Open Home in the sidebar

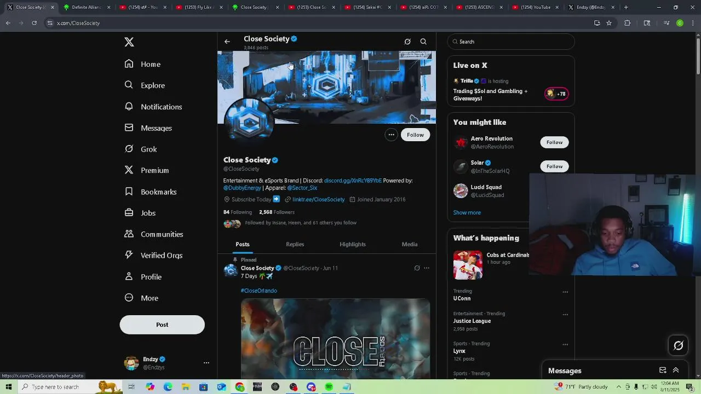142,64
